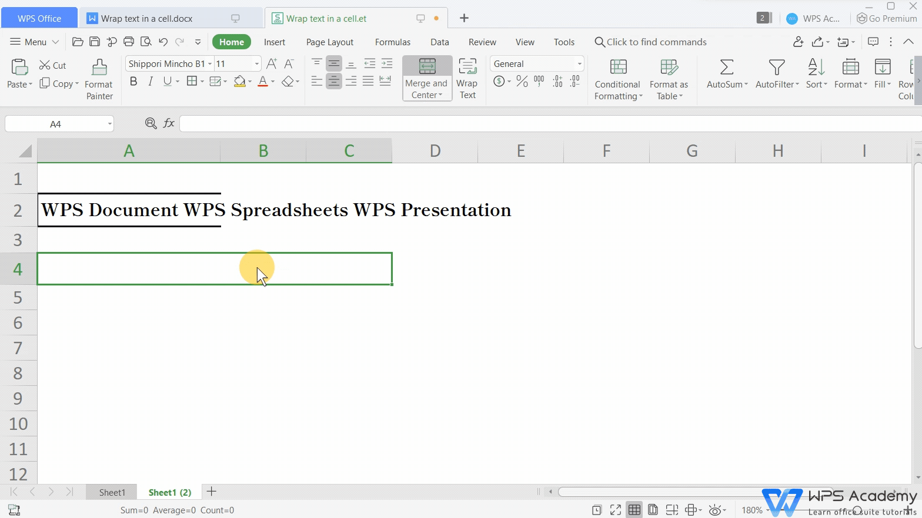922x518 pixels.
Task: Open the main Menu button
Action: 35,42
